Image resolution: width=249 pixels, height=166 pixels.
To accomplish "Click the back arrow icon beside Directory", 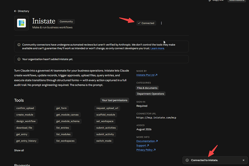I will (x=15, y=11).
